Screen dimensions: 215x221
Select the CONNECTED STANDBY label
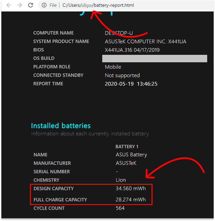(58, 75)
